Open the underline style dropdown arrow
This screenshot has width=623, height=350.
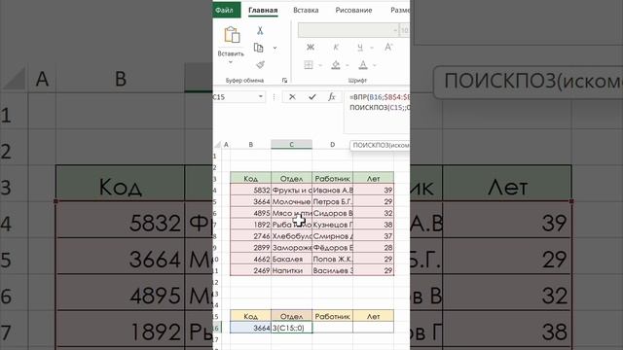pyautogui.click(x=372, y=48)
